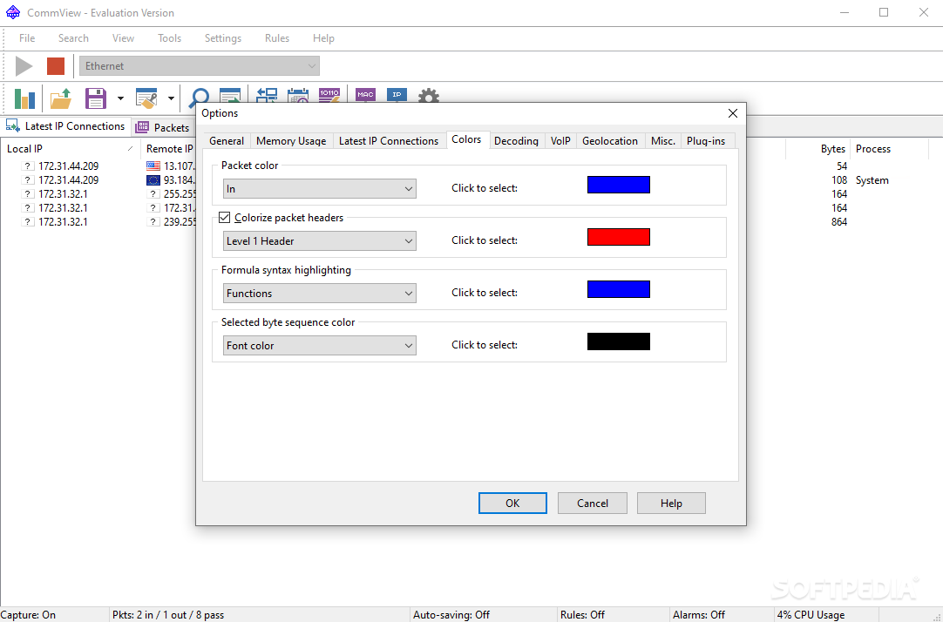Open the Help menu
Screen dimensions: 943x622
(x=323, y=37)
